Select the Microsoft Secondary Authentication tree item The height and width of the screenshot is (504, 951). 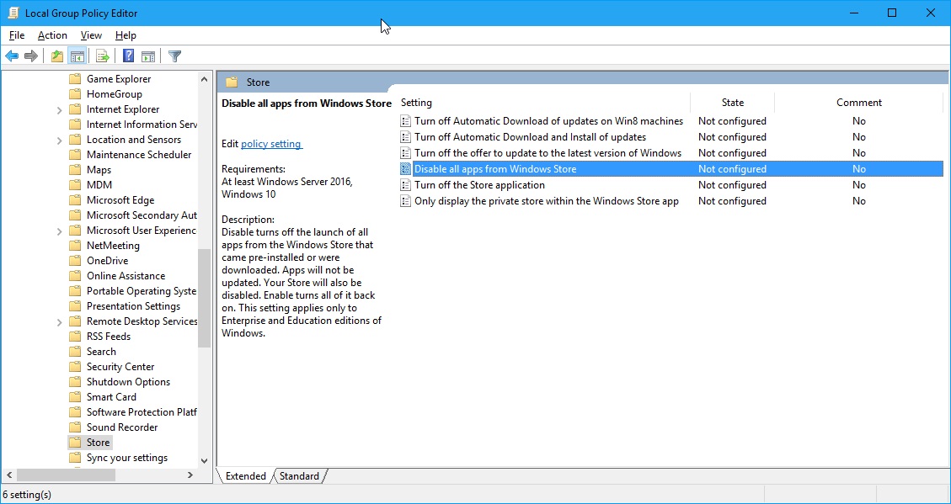142,215
